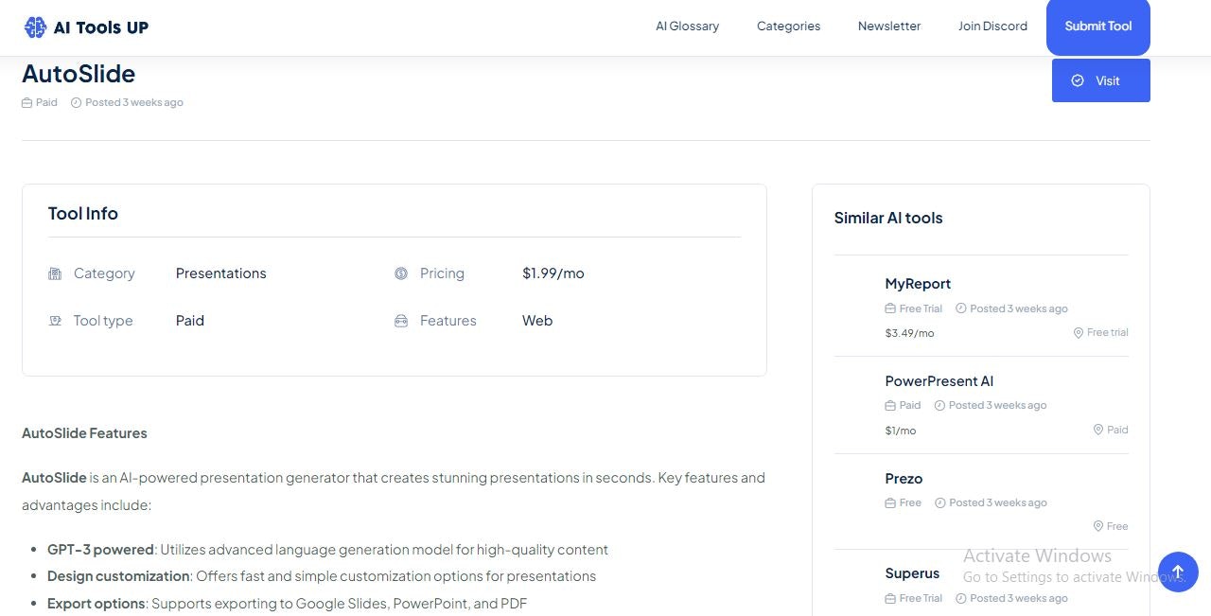This screenshot has height=616, width=1211.
Task: Click the clock icon in the MyReport row
Action: (961, 308)
